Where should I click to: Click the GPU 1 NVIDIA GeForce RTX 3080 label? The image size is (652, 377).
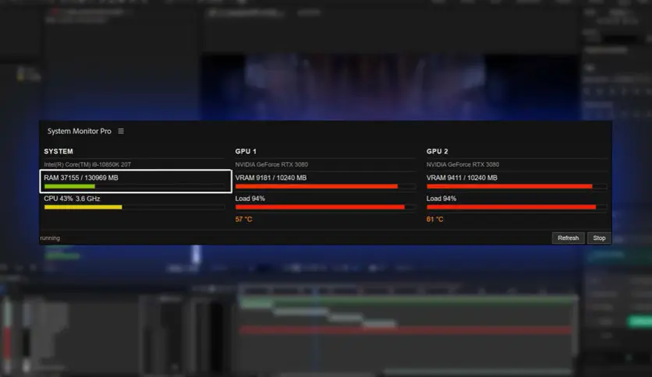coord(271,164)
